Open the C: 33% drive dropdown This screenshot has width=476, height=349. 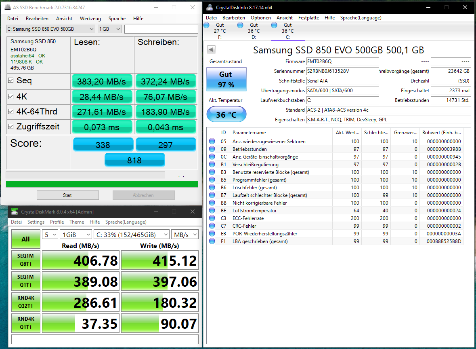pos(132,235)
